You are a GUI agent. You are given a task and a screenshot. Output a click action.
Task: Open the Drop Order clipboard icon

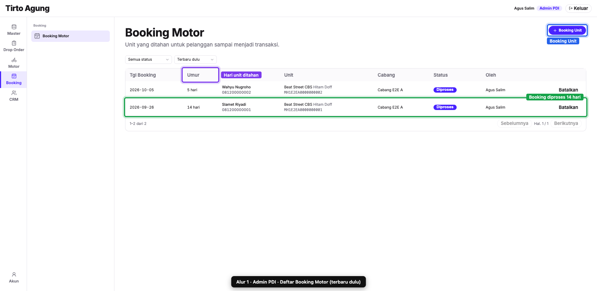tap(14, 43)
